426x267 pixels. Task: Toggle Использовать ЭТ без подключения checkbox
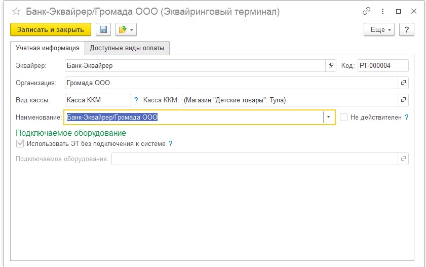(20, 143)
